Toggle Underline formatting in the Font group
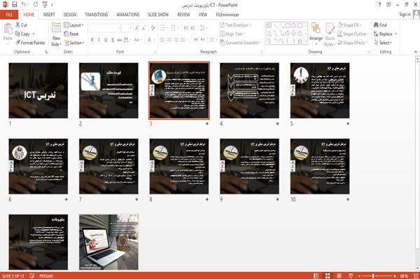420x279 pixels. click(x=106, y=40)
